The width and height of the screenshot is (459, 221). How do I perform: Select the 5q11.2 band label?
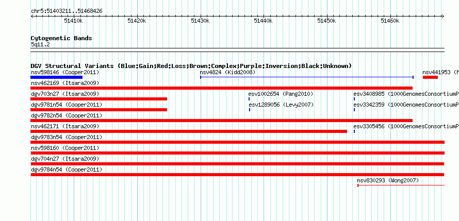coord(40,44)
